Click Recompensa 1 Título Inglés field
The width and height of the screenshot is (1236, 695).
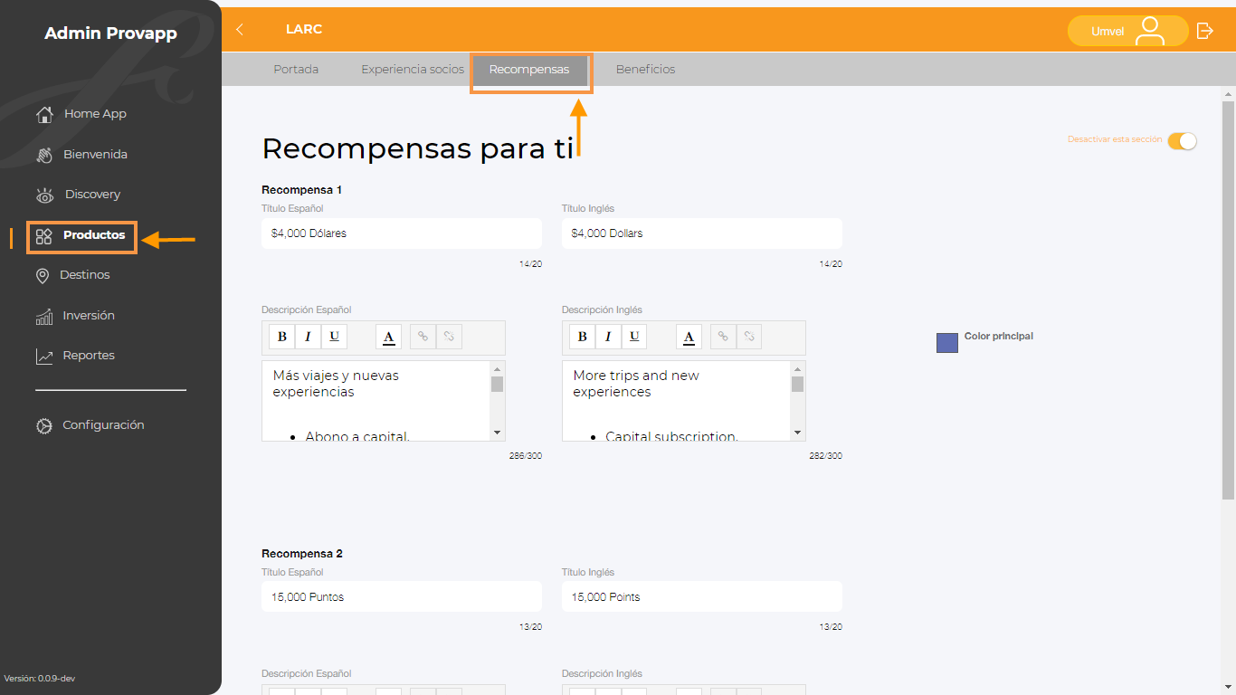(x=702, y=233)
